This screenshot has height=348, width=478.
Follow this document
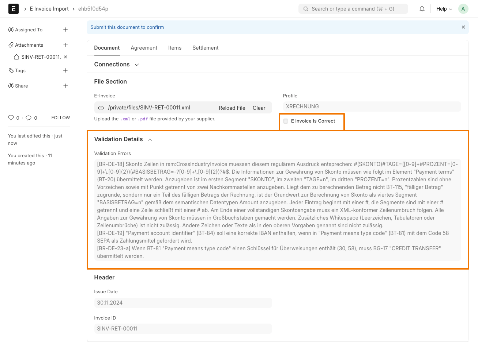[61, 118]
